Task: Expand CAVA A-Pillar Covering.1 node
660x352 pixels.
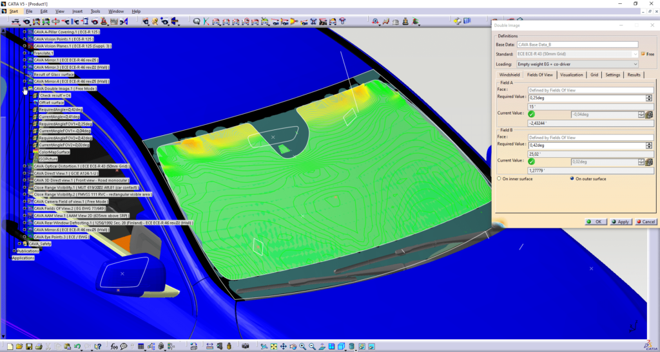Action: coord(24,32)
